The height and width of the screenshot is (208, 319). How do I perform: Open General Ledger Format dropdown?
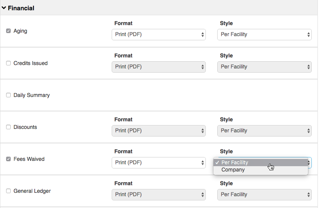tap(159, 195)
